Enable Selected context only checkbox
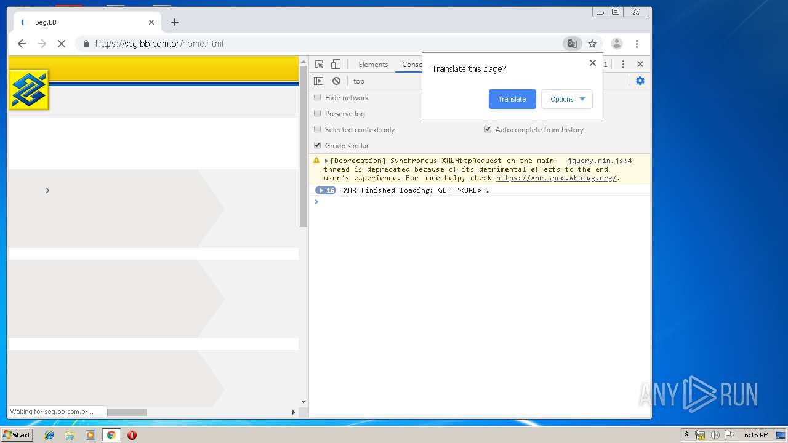788x443 pixels. (318, 129)
